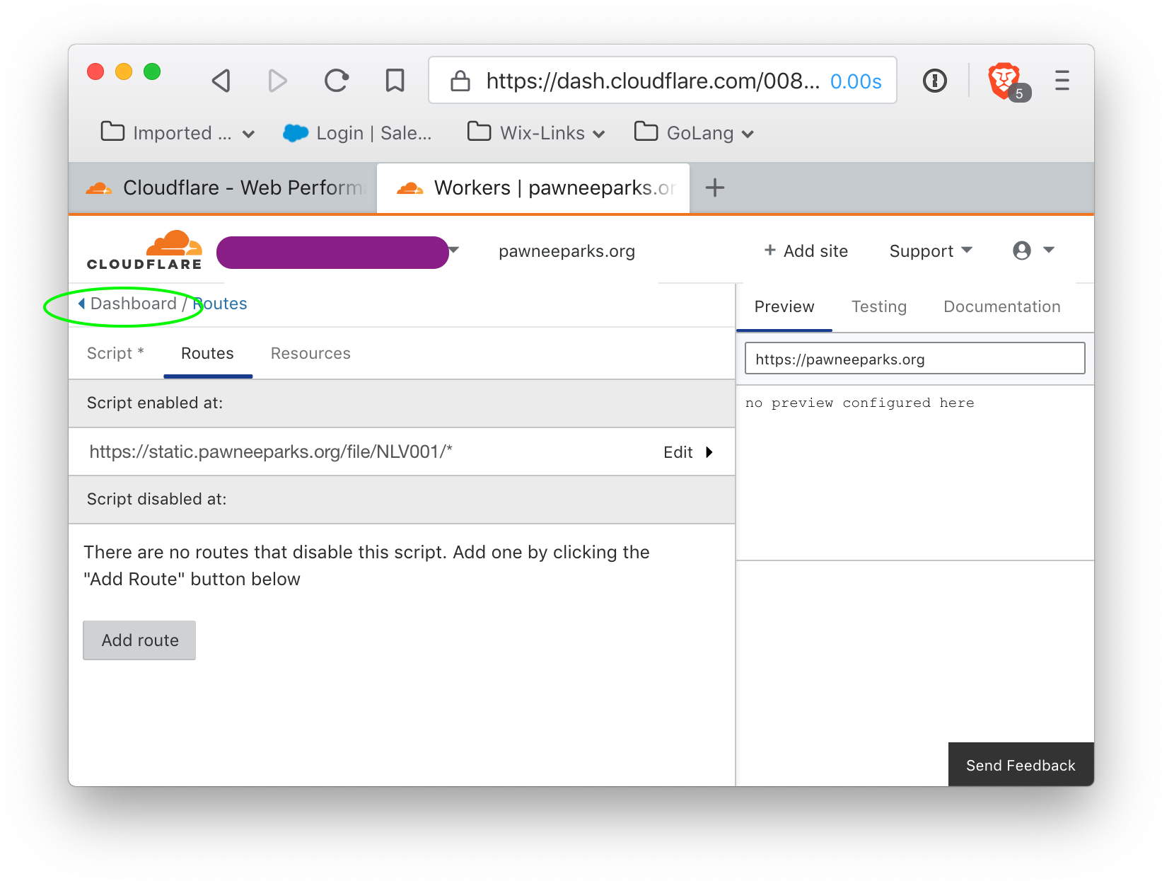Click the Add site button
Viewport: 1162px width, 881px height.
[x=806, y=251]
